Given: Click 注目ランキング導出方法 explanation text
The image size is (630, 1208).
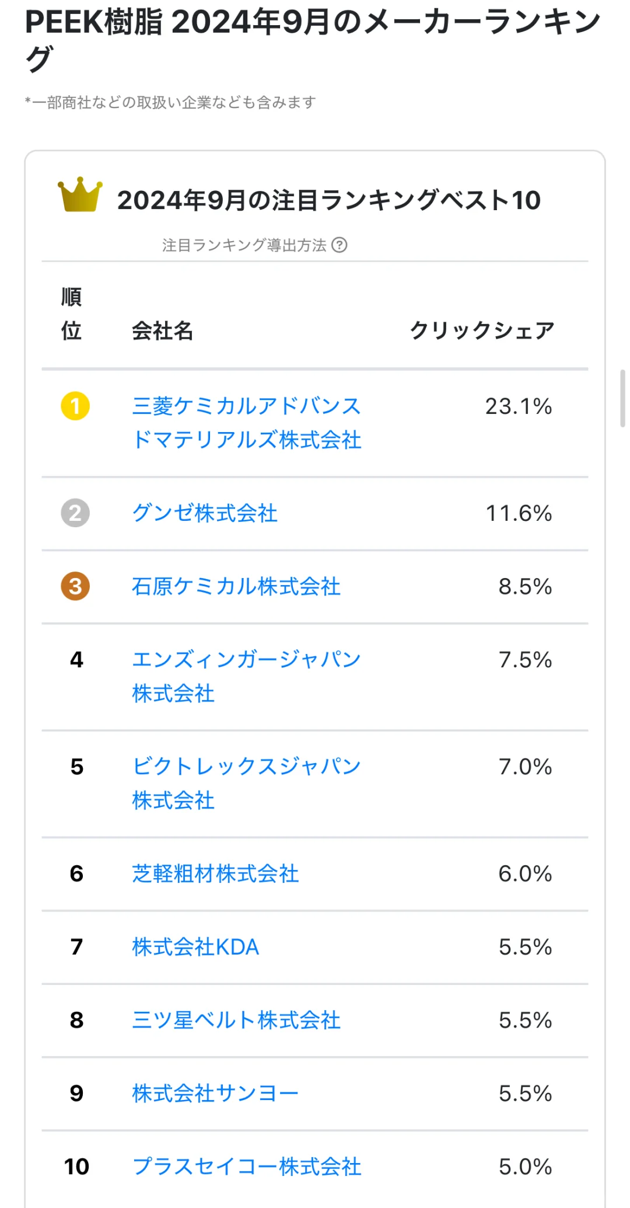Looking at the screenshot, I should point(244,245).
